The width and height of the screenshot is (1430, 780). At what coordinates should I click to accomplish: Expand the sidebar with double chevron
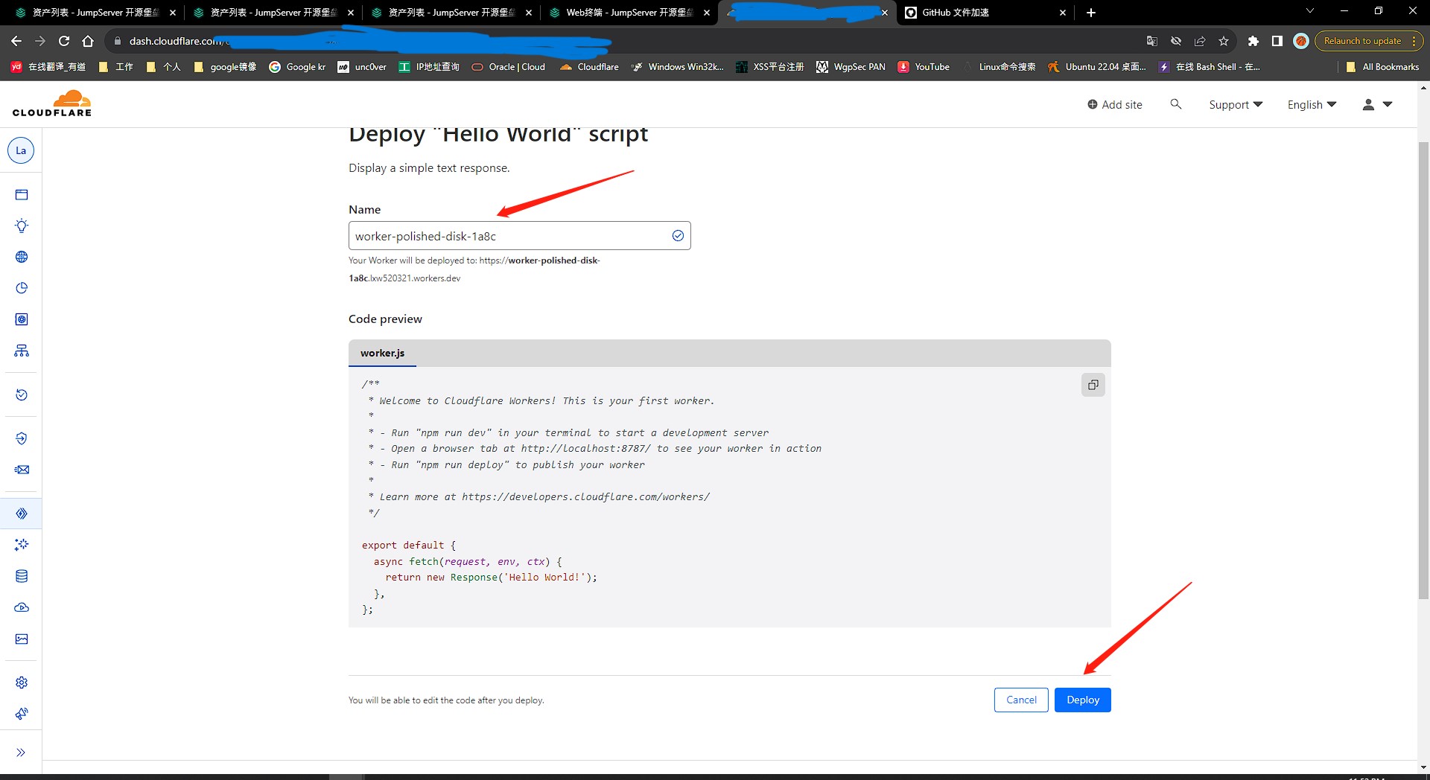coord(21,752)
